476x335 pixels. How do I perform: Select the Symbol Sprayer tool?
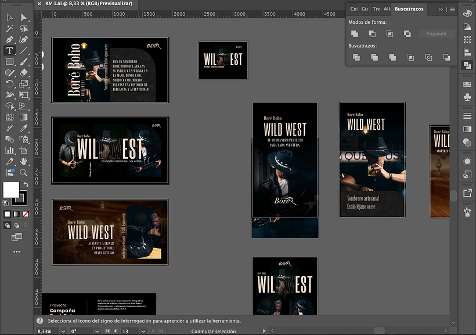pyautogui.click(x=24, y=139)
